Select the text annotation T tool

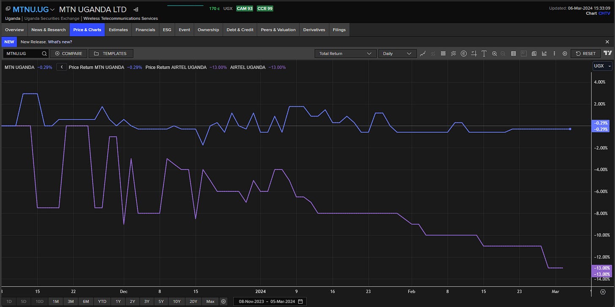pyautogui.click(x=484, y=54)
